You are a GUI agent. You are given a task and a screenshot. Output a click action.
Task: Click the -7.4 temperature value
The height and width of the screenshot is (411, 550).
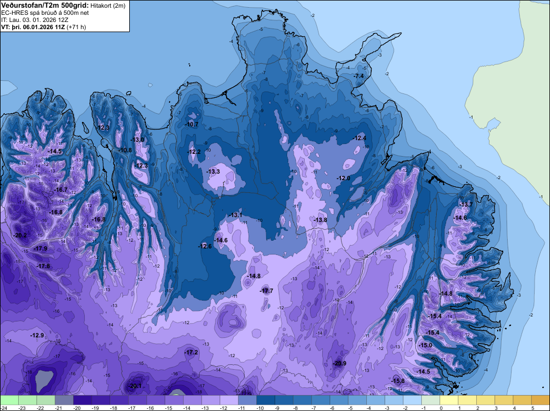(359, 76)
